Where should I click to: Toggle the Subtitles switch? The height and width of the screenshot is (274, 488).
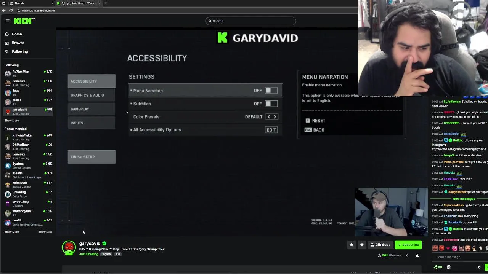271,104
